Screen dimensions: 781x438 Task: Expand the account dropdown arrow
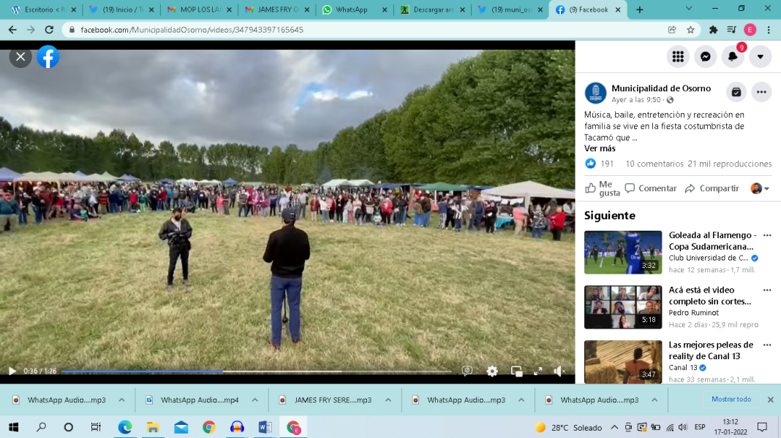tap(761, 57)
